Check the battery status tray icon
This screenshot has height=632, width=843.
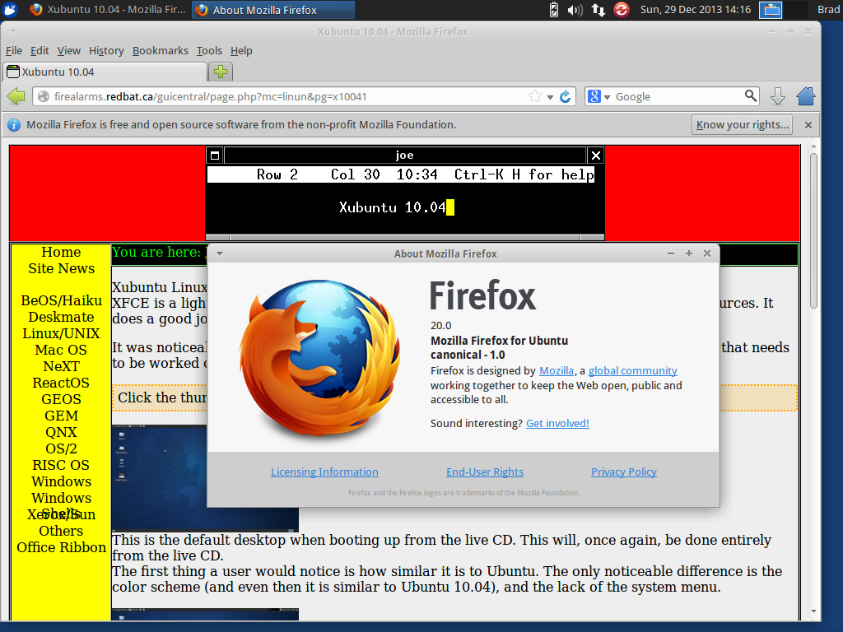pyautogui.click(x=553, y=10)
